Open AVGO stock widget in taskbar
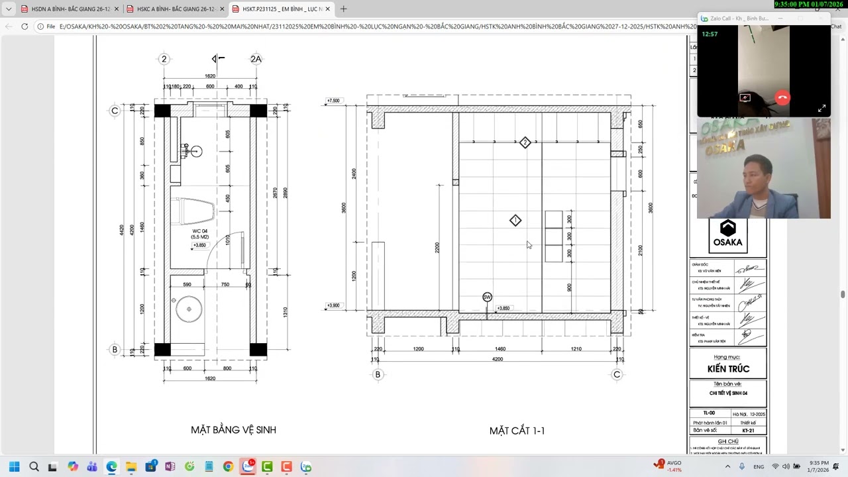Image resolution: width=848 pixels, height=477 pixels. [x=668, y=466]
